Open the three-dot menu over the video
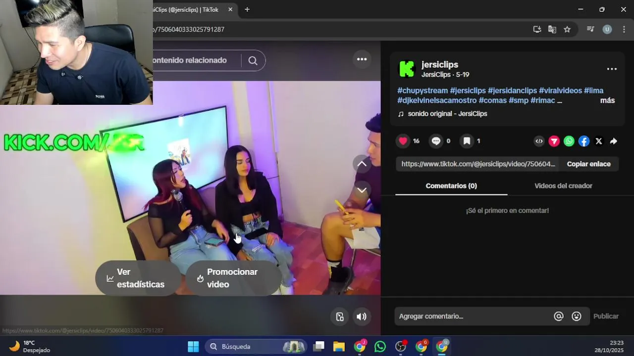 tap(362, 59)
